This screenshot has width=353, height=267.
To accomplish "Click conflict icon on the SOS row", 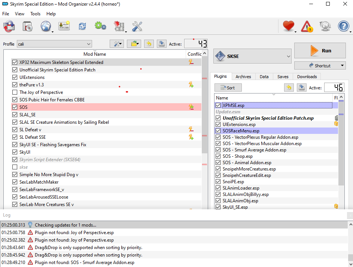I will 191,107.
